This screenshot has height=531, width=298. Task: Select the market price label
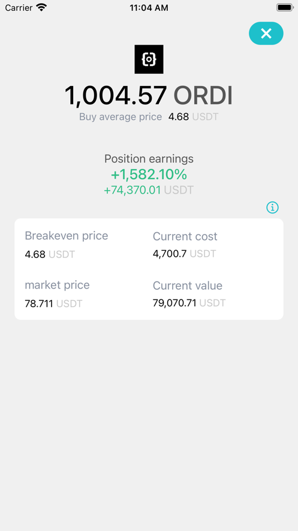(58, 285)
